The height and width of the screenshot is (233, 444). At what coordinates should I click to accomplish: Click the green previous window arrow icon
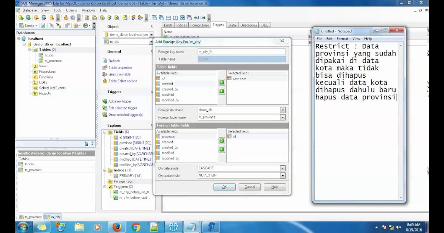click(196, 17)
